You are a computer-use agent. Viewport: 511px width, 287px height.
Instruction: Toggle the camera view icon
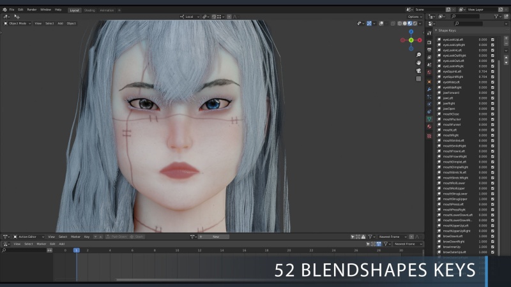418,71
